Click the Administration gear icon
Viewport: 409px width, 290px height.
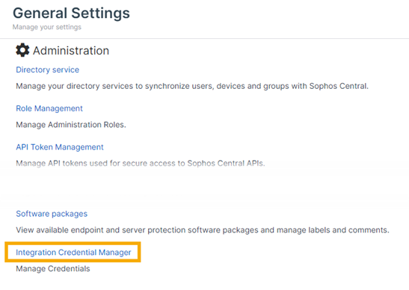click(x=22, y=50)
